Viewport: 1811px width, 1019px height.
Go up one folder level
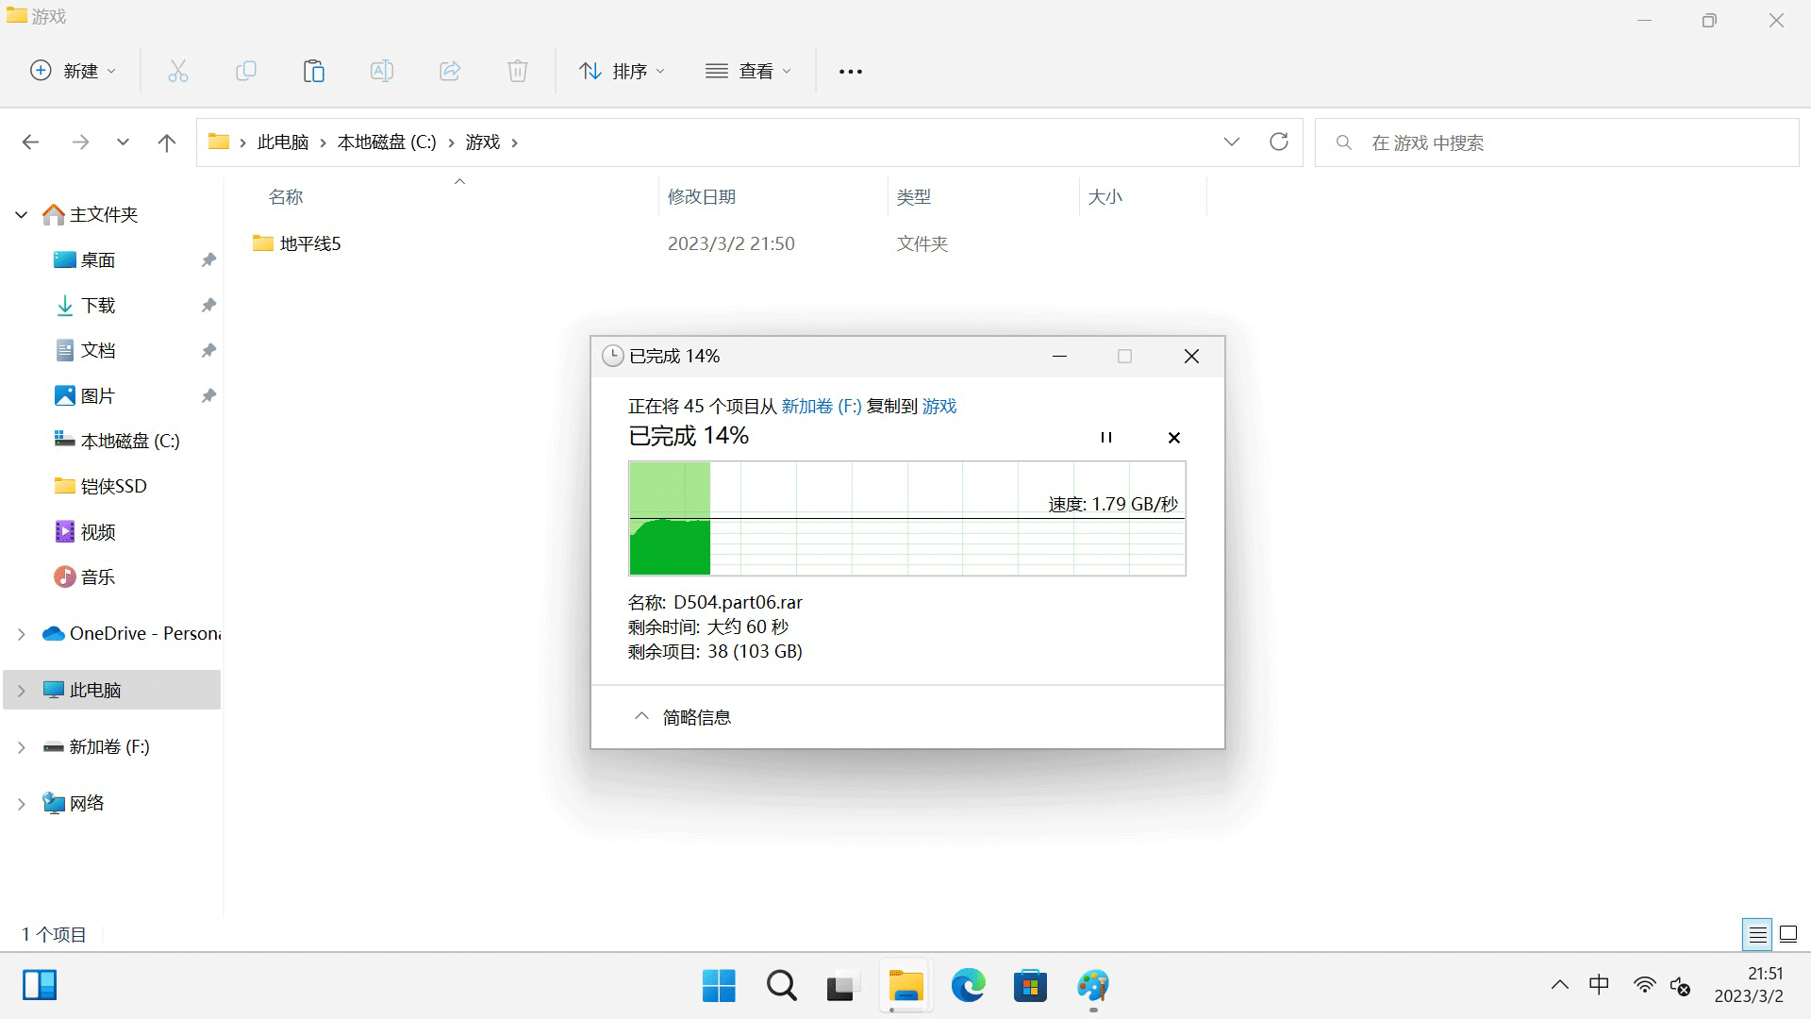pyautogui.click(x=167, y=142)
